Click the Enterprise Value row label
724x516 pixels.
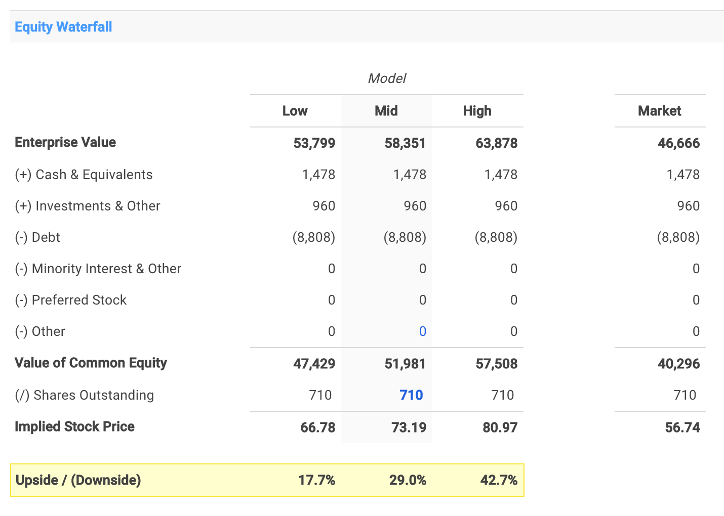tap(65, 142)
